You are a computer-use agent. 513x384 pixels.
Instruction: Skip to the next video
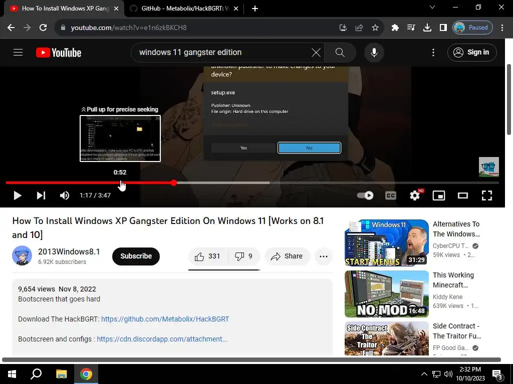[x=41, y=195]
